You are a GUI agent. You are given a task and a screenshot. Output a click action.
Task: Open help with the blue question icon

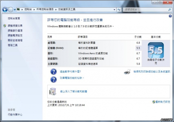[x=170, y=16]
